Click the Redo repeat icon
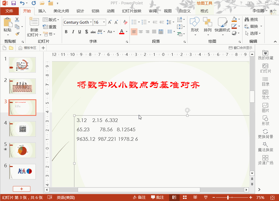This screenshot has height=201, width=279. [34, 3]
